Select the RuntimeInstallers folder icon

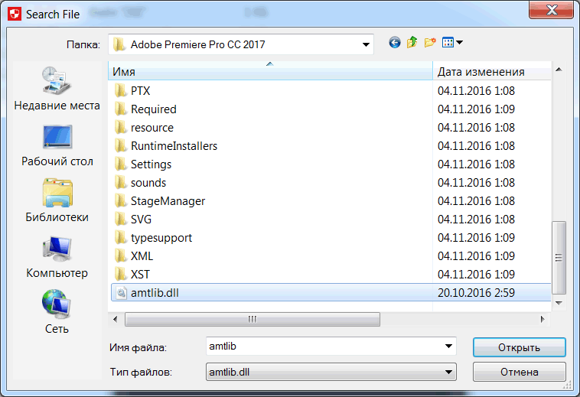[120, 145]
